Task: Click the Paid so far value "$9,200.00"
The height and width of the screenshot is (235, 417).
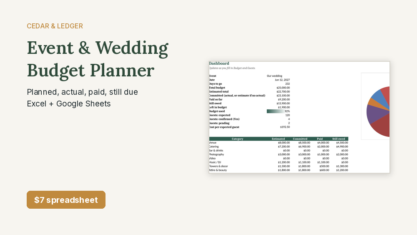Action: 284,99
